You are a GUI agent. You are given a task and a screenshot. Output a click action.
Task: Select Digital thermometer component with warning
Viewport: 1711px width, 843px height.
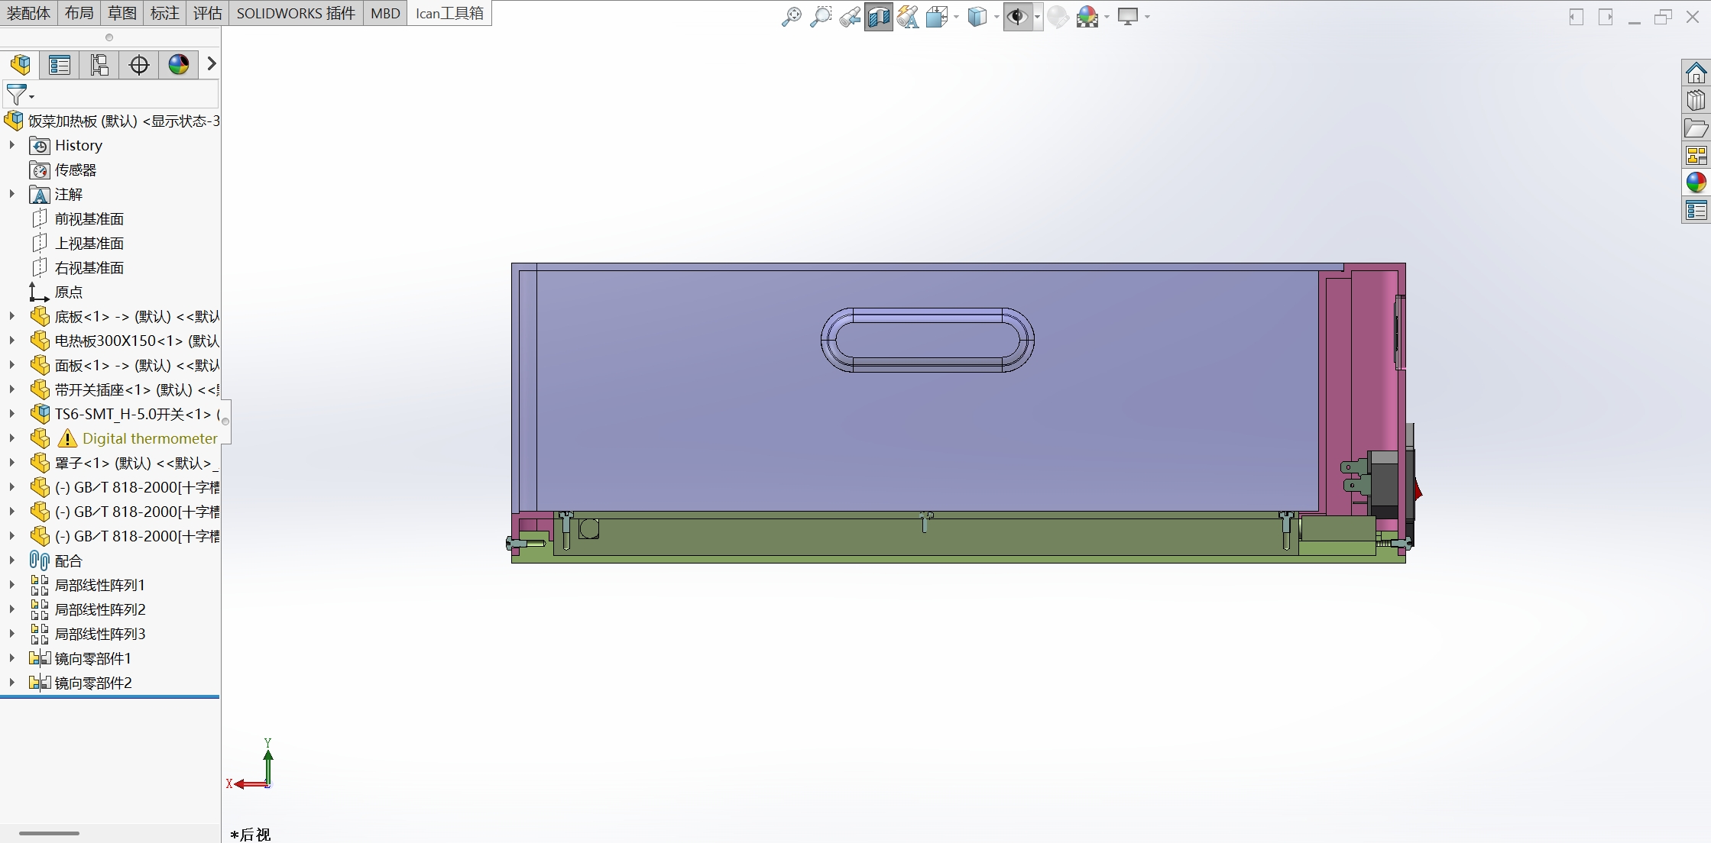[149, 438]
